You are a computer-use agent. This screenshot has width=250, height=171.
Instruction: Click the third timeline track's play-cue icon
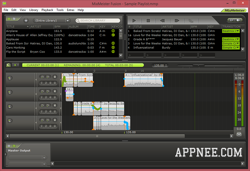[x=10, y=107]
